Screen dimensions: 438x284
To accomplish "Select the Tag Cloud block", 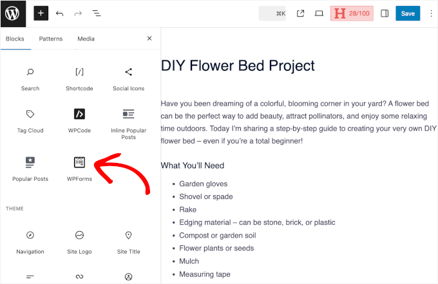I will click(30, 120).
